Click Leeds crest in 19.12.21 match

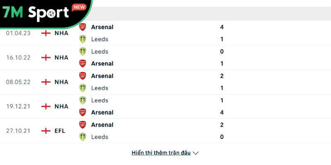83,100
